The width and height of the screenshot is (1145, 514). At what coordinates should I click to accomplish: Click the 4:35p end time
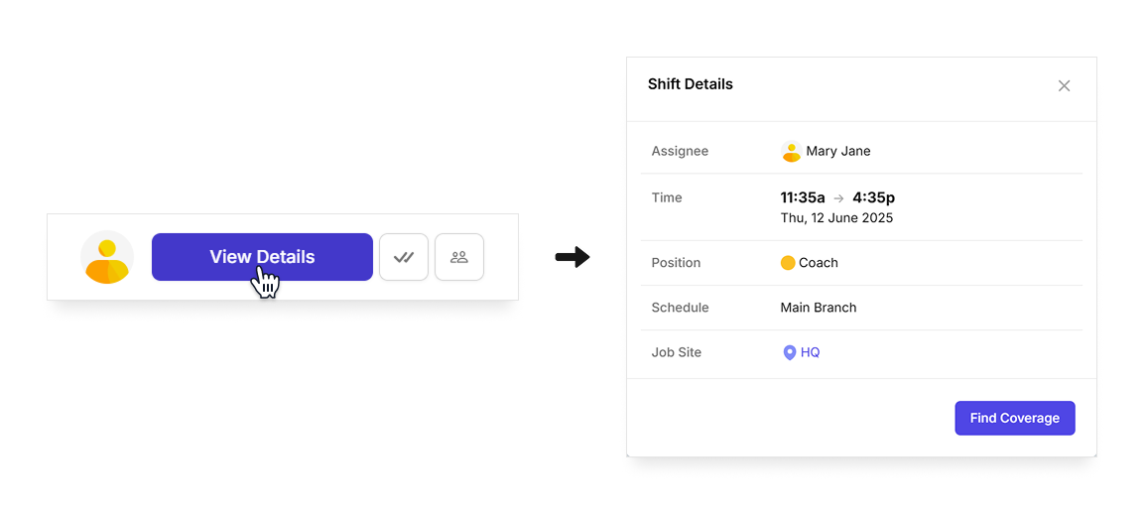(873, 197)
